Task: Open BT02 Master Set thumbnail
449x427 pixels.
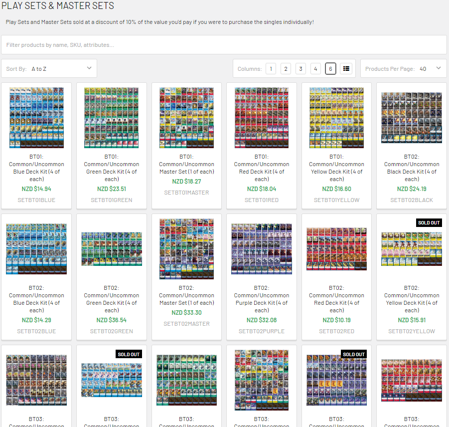Action: click(186, 249)
